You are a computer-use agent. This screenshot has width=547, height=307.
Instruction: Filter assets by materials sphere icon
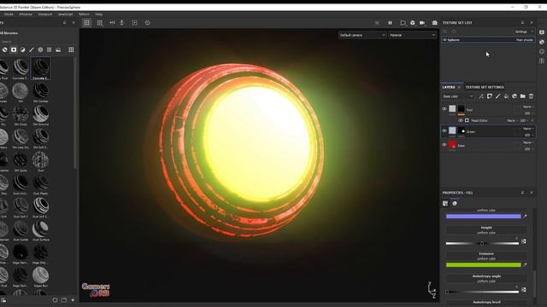5,49
